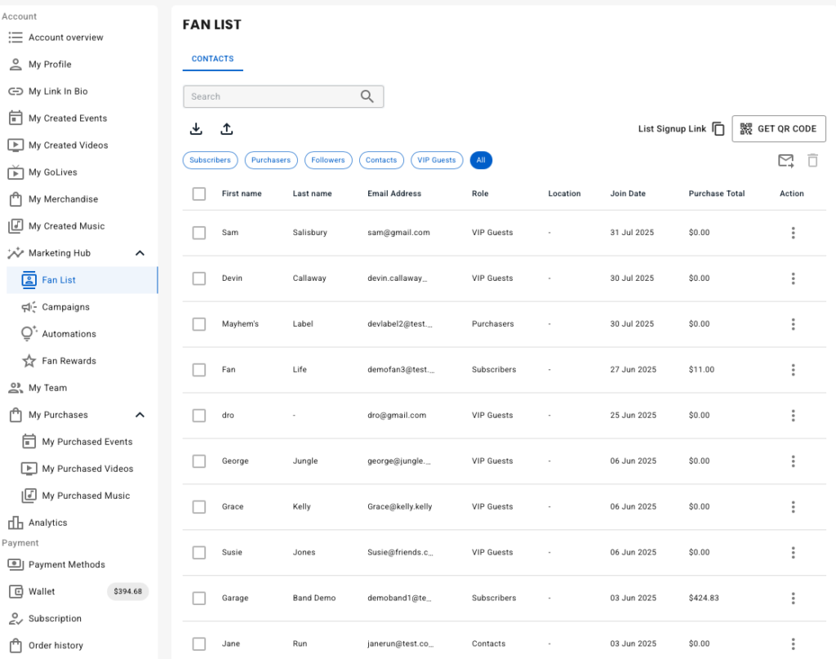Screen dimensions: 836x659
Task: Collapse the My Purchases section
Action: pyautogui.click(x=140, y=415)
